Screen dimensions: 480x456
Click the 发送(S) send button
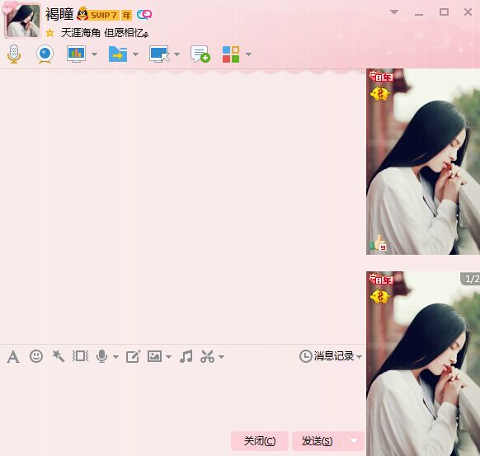click(318, 441)
